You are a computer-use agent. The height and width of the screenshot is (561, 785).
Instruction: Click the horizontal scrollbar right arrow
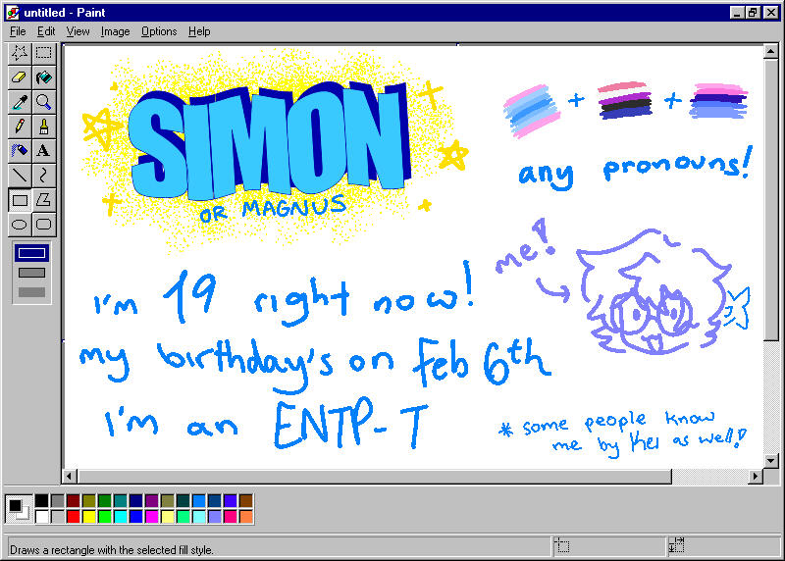pyautogui.click(x=756, y=477)
